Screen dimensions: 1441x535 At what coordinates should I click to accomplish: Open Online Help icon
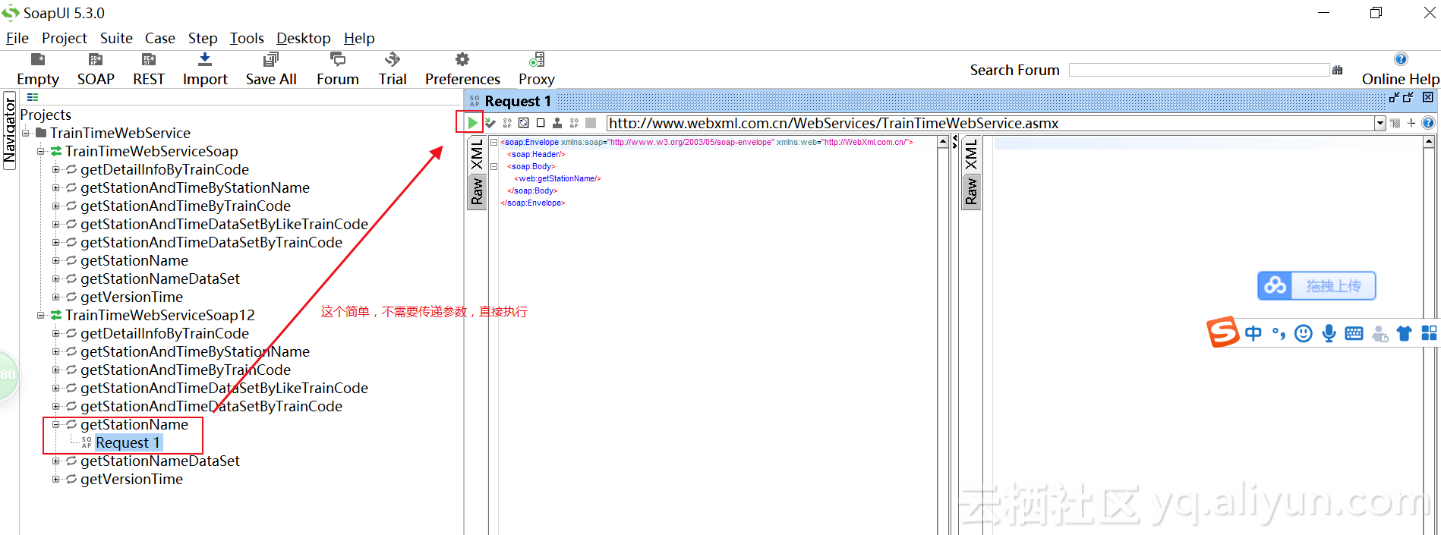(1401, 59)
